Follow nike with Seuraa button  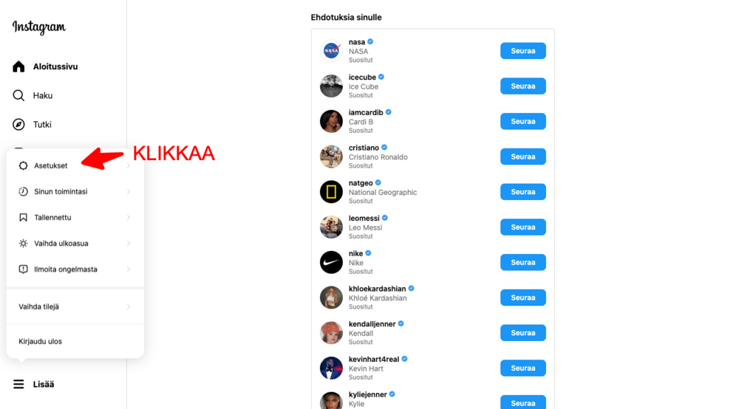tap(523, 263)
